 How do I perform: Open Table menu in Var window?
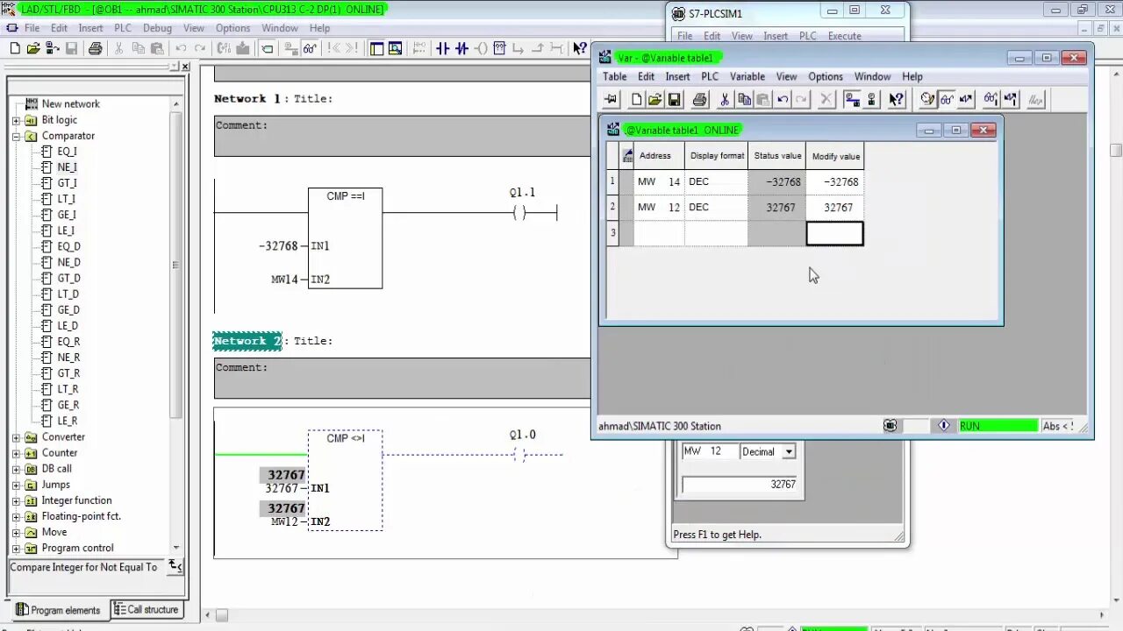(614, 76)
